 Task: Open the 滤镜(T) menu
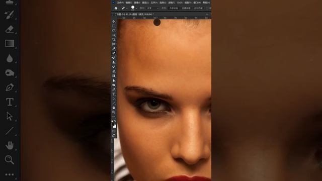(x=172, y=3)
